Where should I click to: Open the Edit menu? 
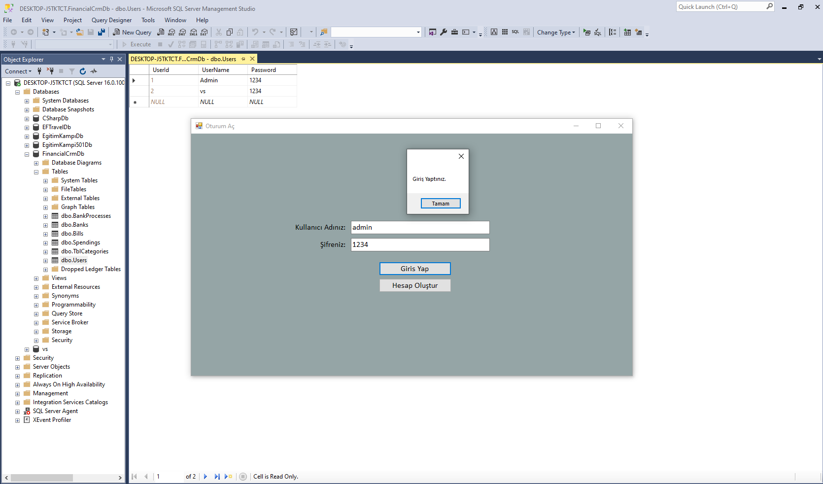coord(27,20)
